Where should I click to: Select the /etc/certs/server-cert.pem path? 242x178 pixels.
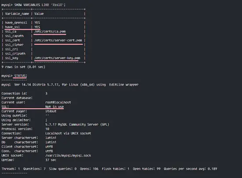point(58,40)
